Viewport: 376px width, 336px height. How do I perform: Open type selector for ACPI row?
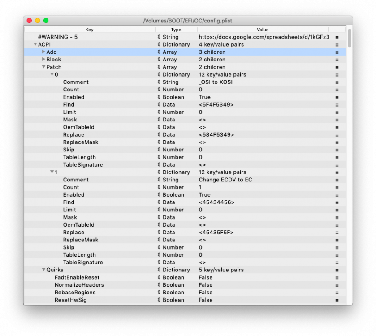click(159, 44)
